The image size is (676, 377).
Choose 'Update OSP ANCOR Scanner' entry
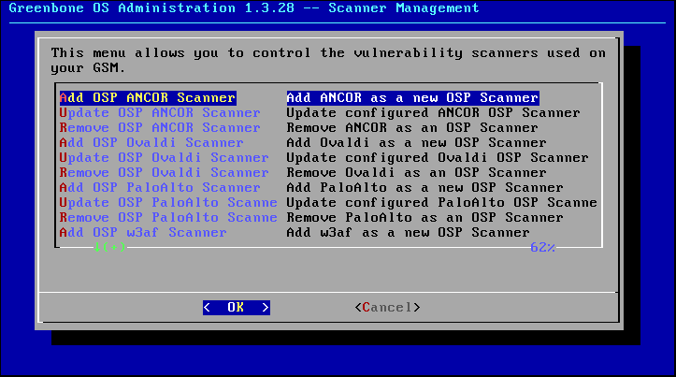pyautogui.click(x=160, y=113)
